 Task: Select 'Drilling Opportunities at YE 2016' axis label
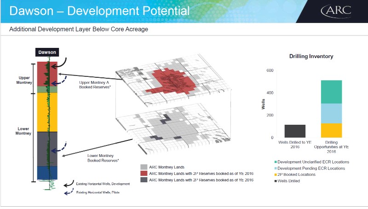coord(331,147)
